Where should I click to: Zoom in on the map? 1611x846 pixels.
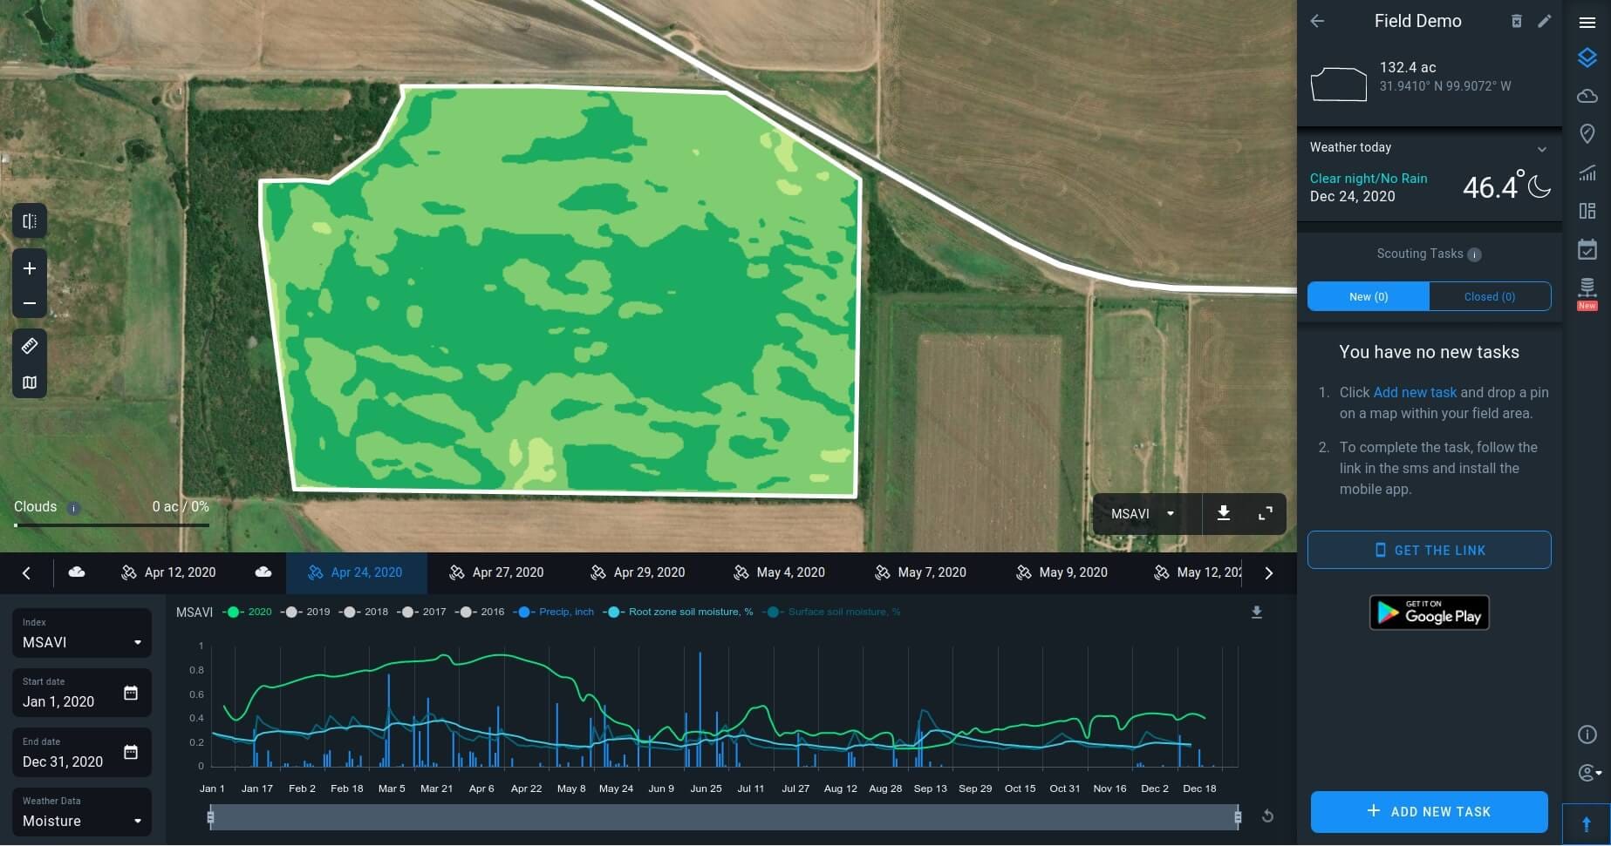coord(30,268)
